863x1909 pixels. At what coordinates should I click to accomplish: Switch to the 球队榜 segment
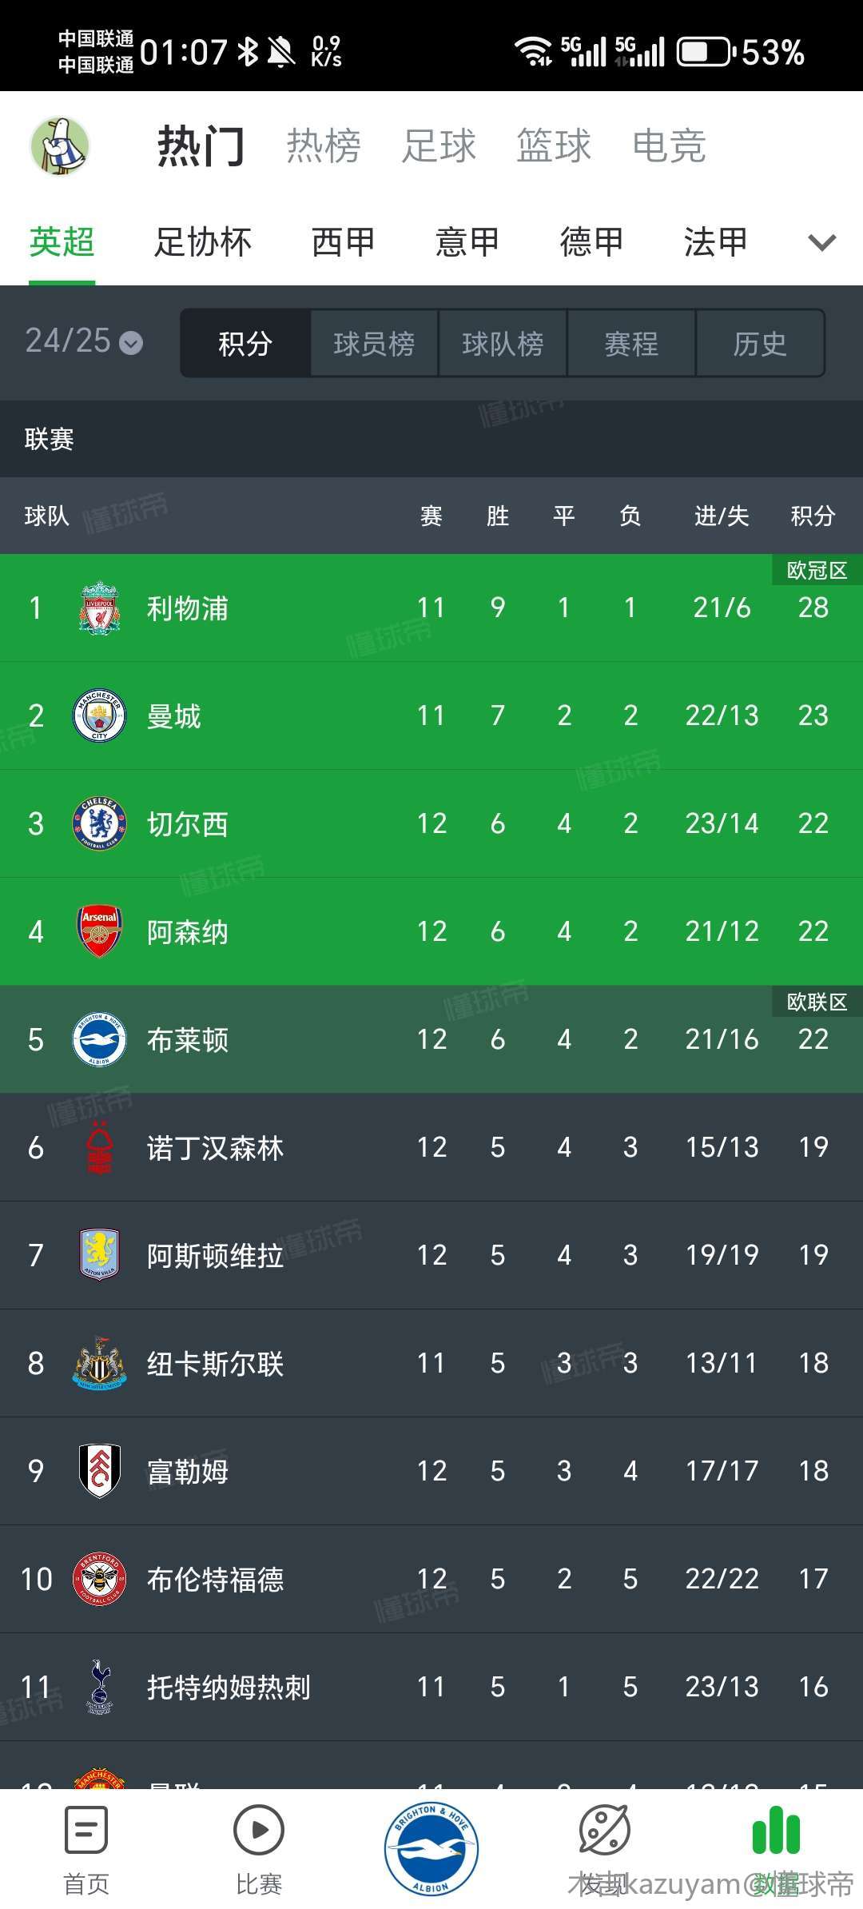point(503,344)
